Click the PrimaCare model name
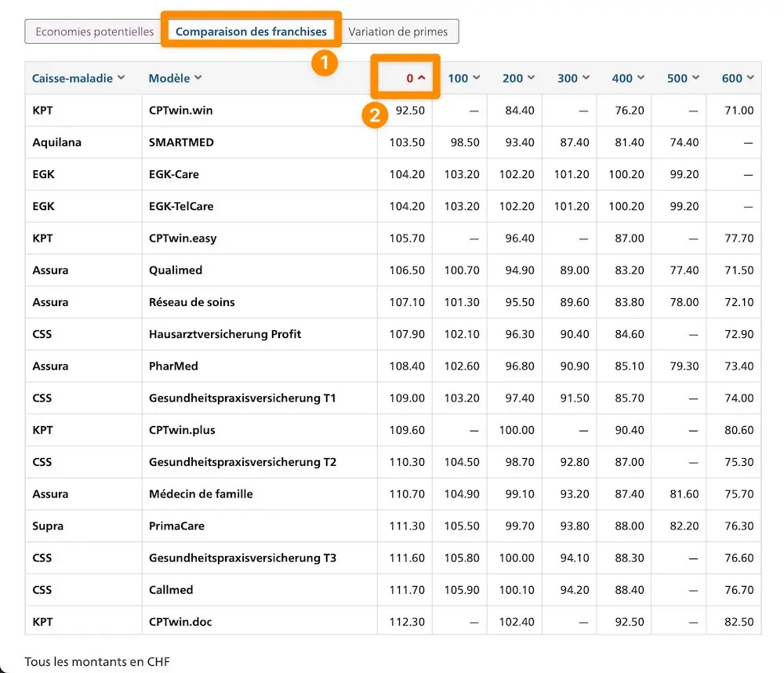The width and height of the screenshot is (784, 673). point(176,526)
